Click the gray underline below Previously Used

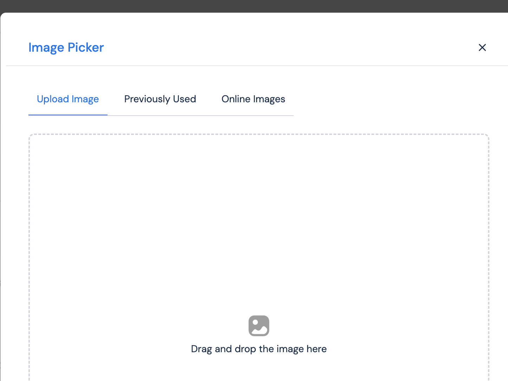click(x=160, y=115)
